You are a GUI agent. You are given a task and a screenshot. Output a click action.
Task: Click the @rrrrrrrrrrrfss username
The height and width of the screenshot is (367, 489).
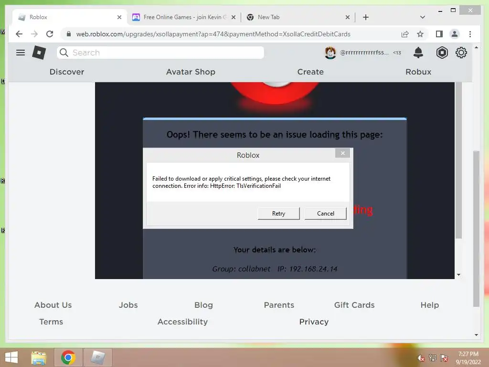pyautogui.click(x=364, y=53)
